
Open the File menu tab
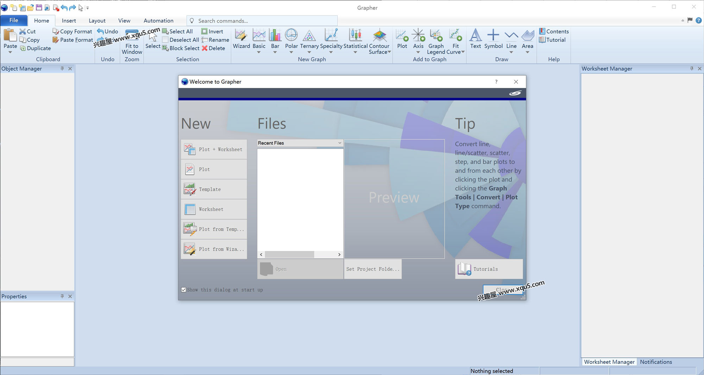click(x=14, y=20)
